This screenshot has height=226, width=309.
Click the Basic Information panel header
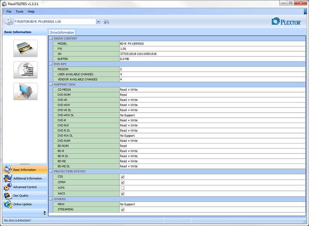pyautogui.click(x=25, y=32)
